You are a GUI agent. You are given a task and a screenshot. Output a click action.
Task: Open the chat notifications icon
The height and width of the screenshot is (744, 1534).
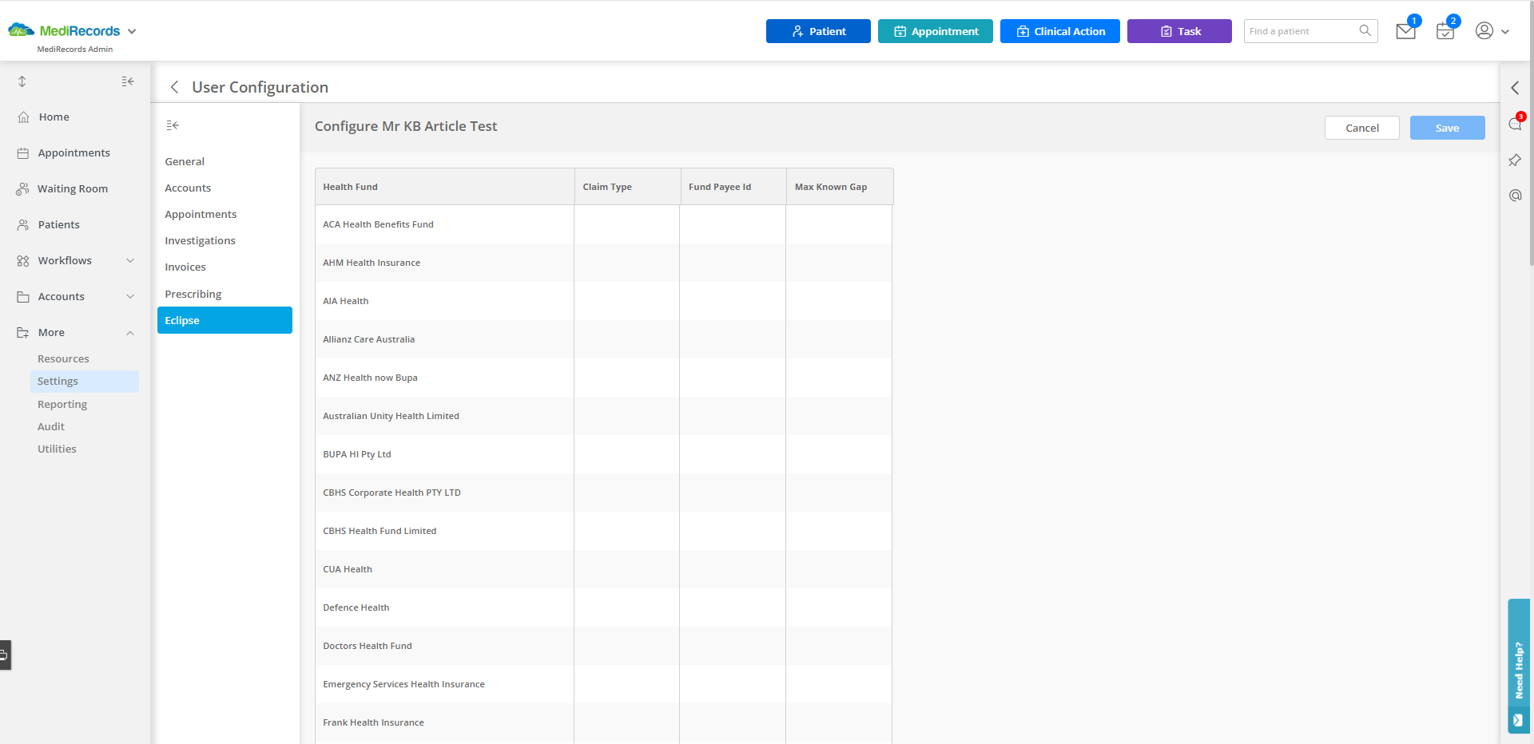coord(1516,123)
